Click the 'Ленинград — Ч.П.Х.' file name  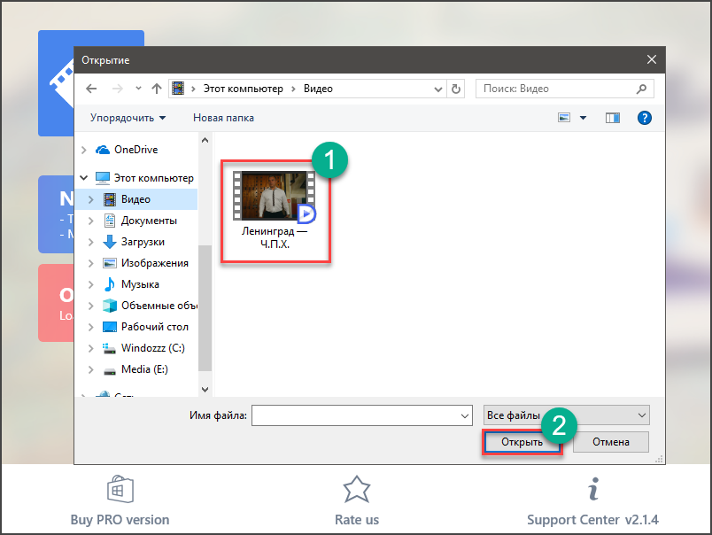point(275,237)
